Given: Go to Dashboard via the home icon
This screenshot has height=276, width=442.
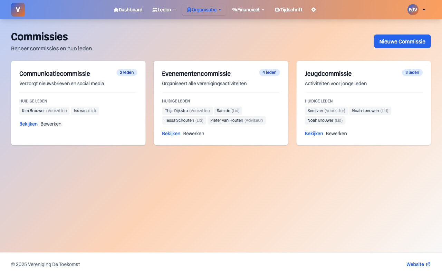Looking at the screenshot, I should tap(116, 10).
